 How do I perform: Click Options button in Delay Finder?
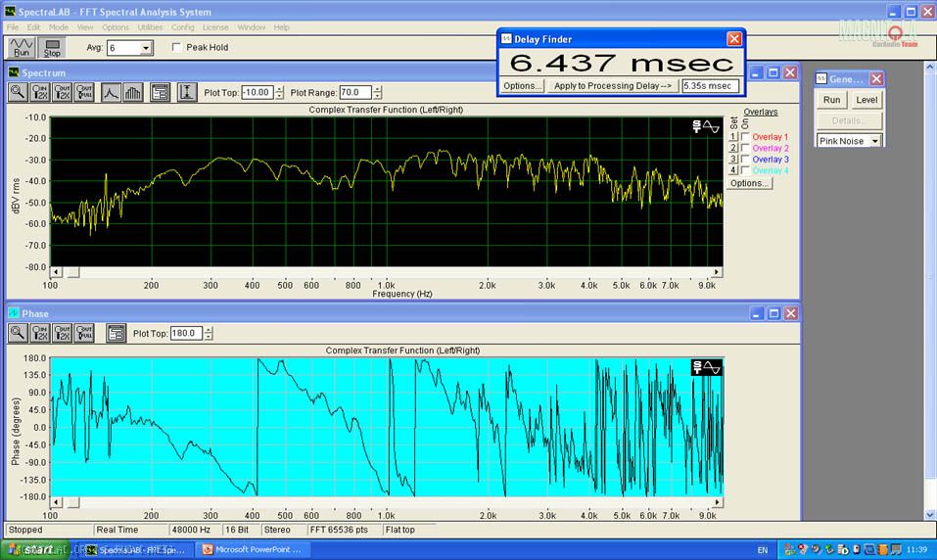522,86
